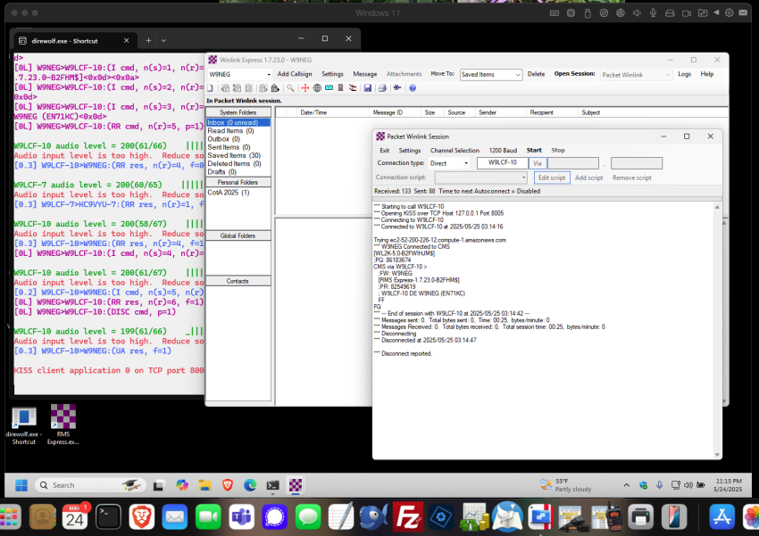The height and width of the screenshot is (536, 759).
Task: Select the Sent Items folder
Action: click(x=229, y=147)
